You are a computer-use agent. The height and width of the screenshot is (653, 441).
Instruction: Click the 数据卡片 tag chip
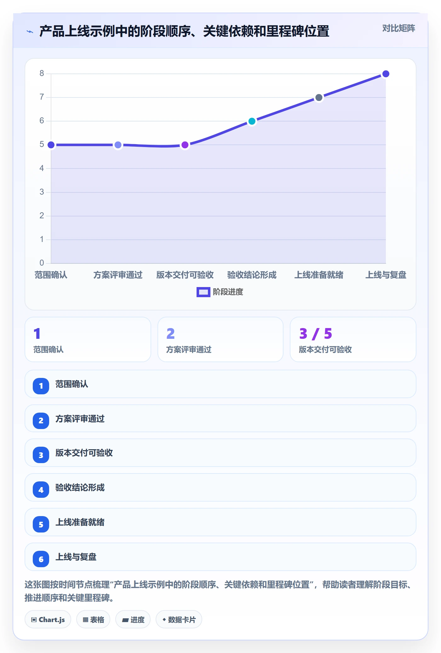179,620
